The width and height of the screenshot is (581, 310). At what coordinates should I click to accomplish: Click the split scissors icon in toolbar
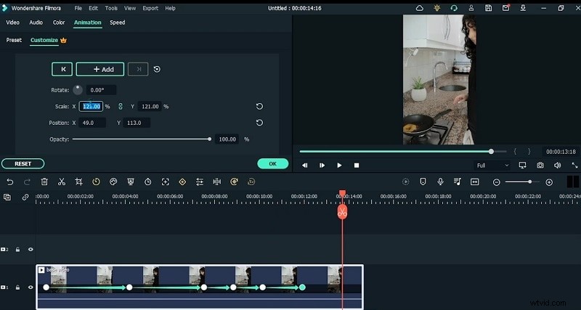tap(62, 181)
